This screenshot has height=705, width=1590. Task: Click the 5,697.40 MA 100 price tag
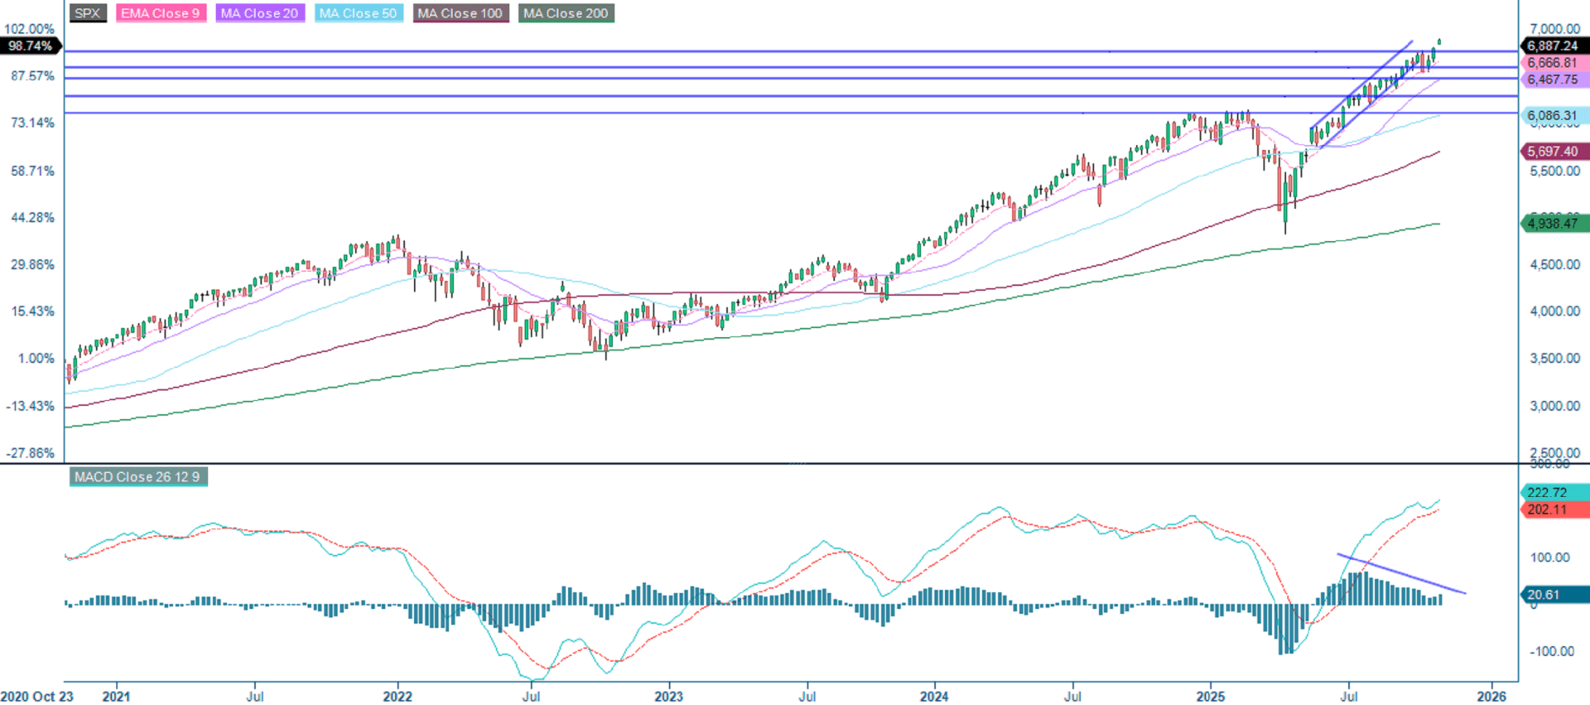click(x=1554, y=152)
